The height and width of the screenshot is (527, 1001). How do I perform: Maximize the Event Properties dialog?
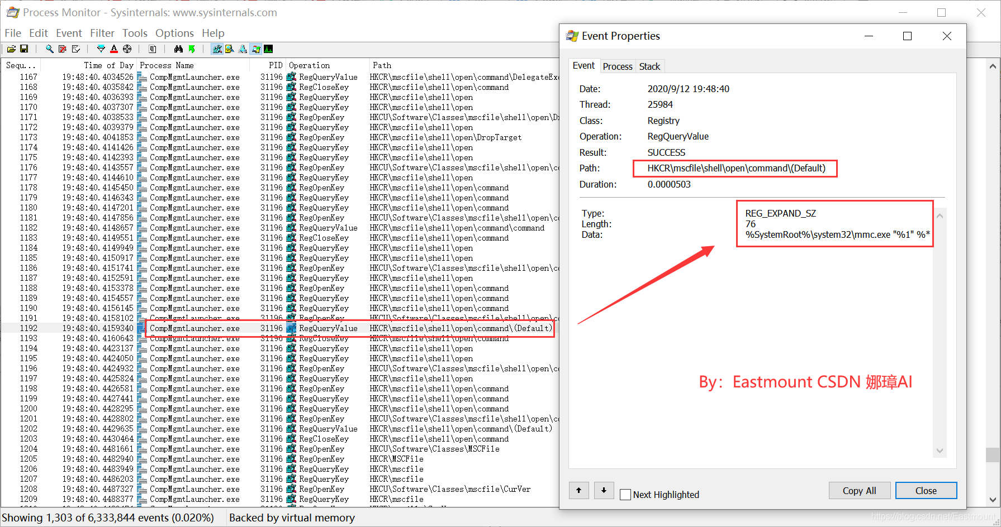(x=907, y=36)
